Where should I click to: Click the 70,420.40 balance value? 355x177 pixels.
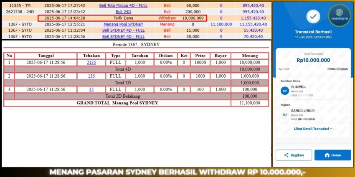253,36
